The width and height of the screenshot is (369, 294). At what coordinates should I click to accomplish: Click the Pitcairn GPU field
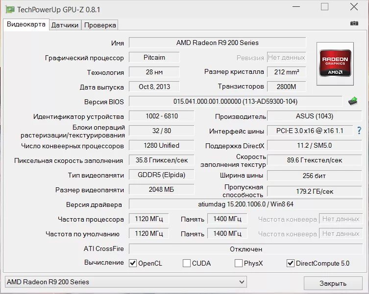click(x=154, y=57)
